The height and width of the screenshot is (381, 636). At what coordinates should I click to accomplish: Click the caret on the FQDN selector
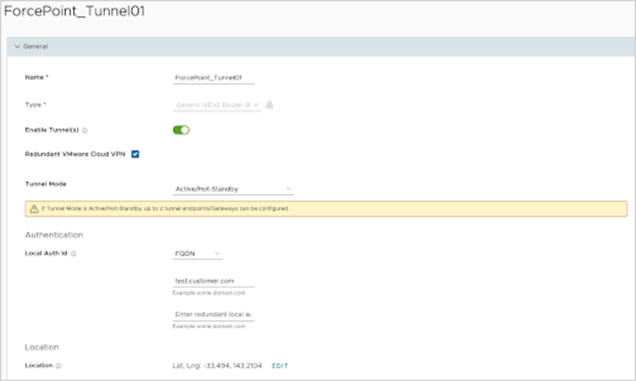pyautogui.click(x=217, y=253)
